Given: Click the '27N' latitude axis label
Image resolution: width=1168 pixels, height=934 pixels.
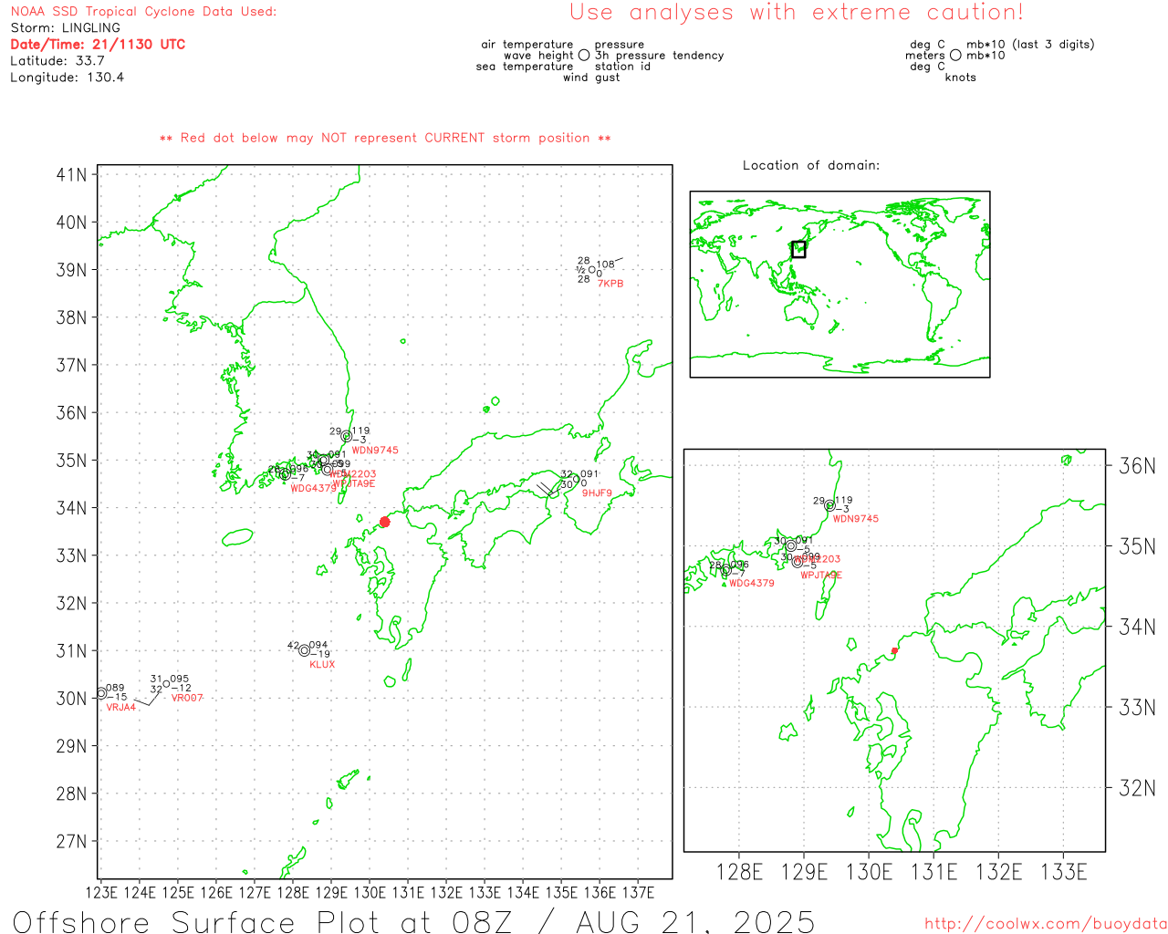Looking at the screenshot, I should point(72,841).
